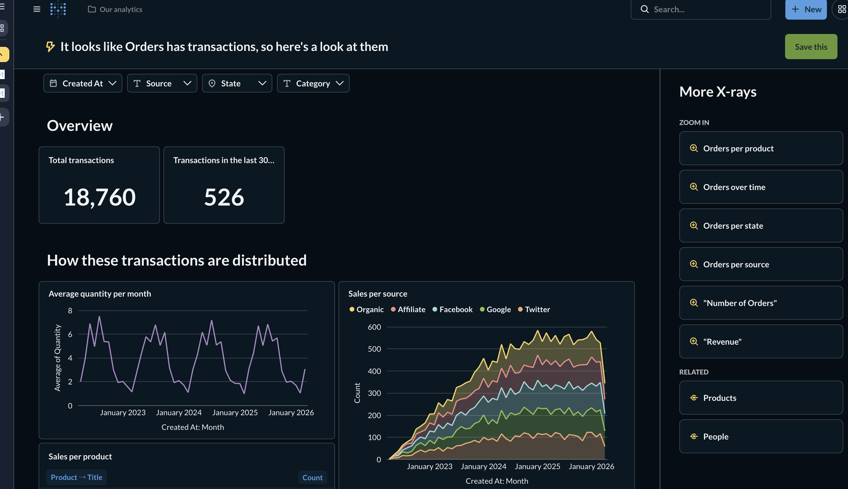Open the State filter dropdown
Viewport: 848px width, 489px height.
tap(237, 83)
